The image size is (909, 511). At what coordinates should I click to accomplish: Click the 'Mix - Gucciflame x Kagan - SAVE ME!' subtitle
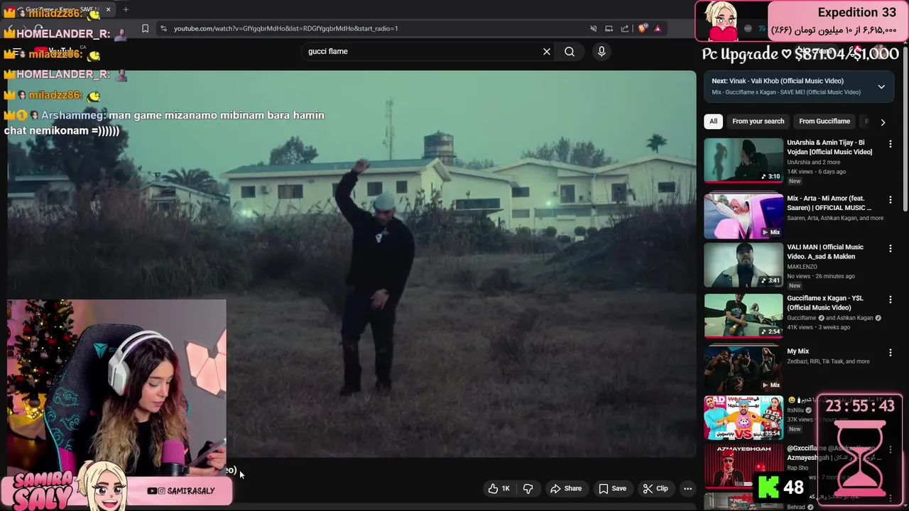[x=786, y=92]
